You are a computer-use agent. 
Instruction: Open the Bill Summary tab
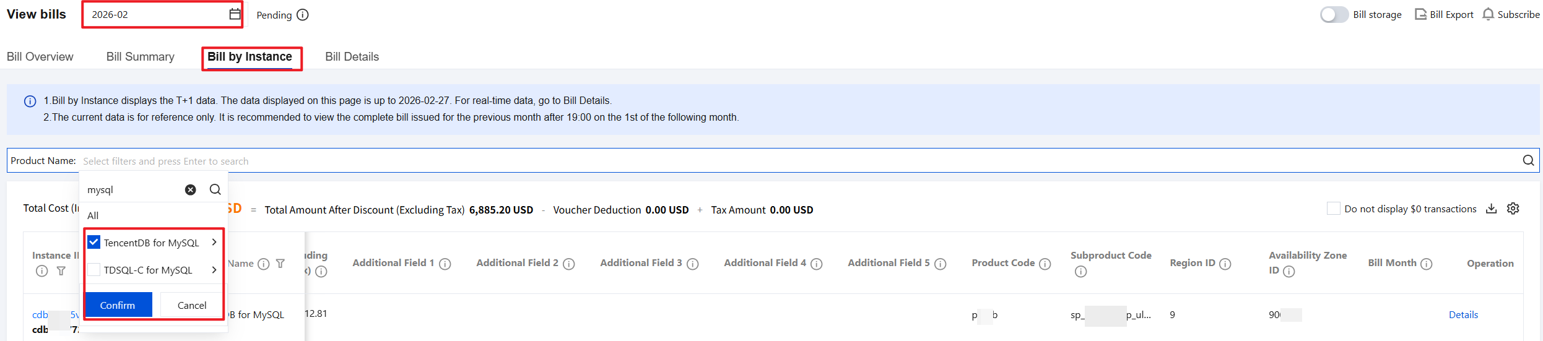tap(140, 57)
